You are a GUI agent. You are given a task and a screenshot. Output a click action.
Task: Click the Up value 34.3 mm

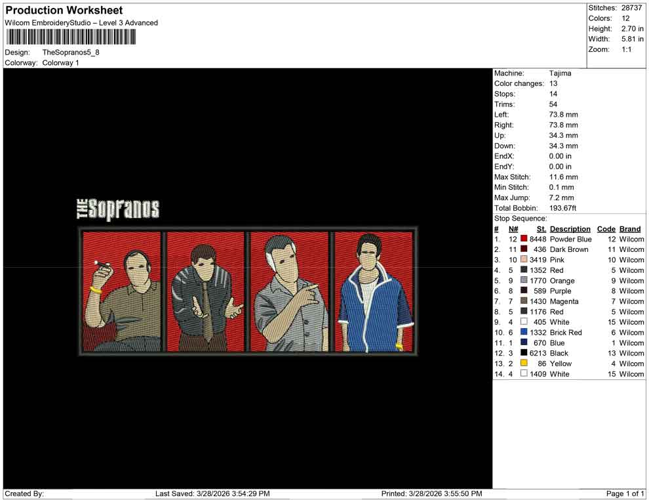563,135
